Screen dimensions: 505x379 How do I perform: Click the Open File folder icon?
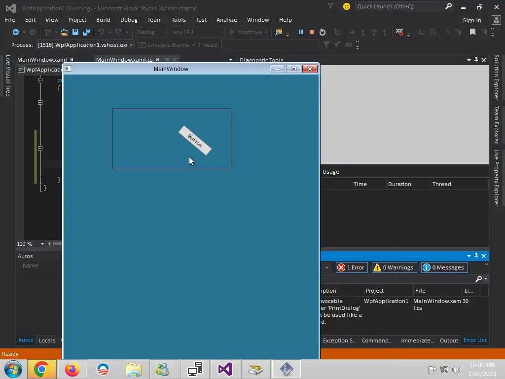(65, 32)
